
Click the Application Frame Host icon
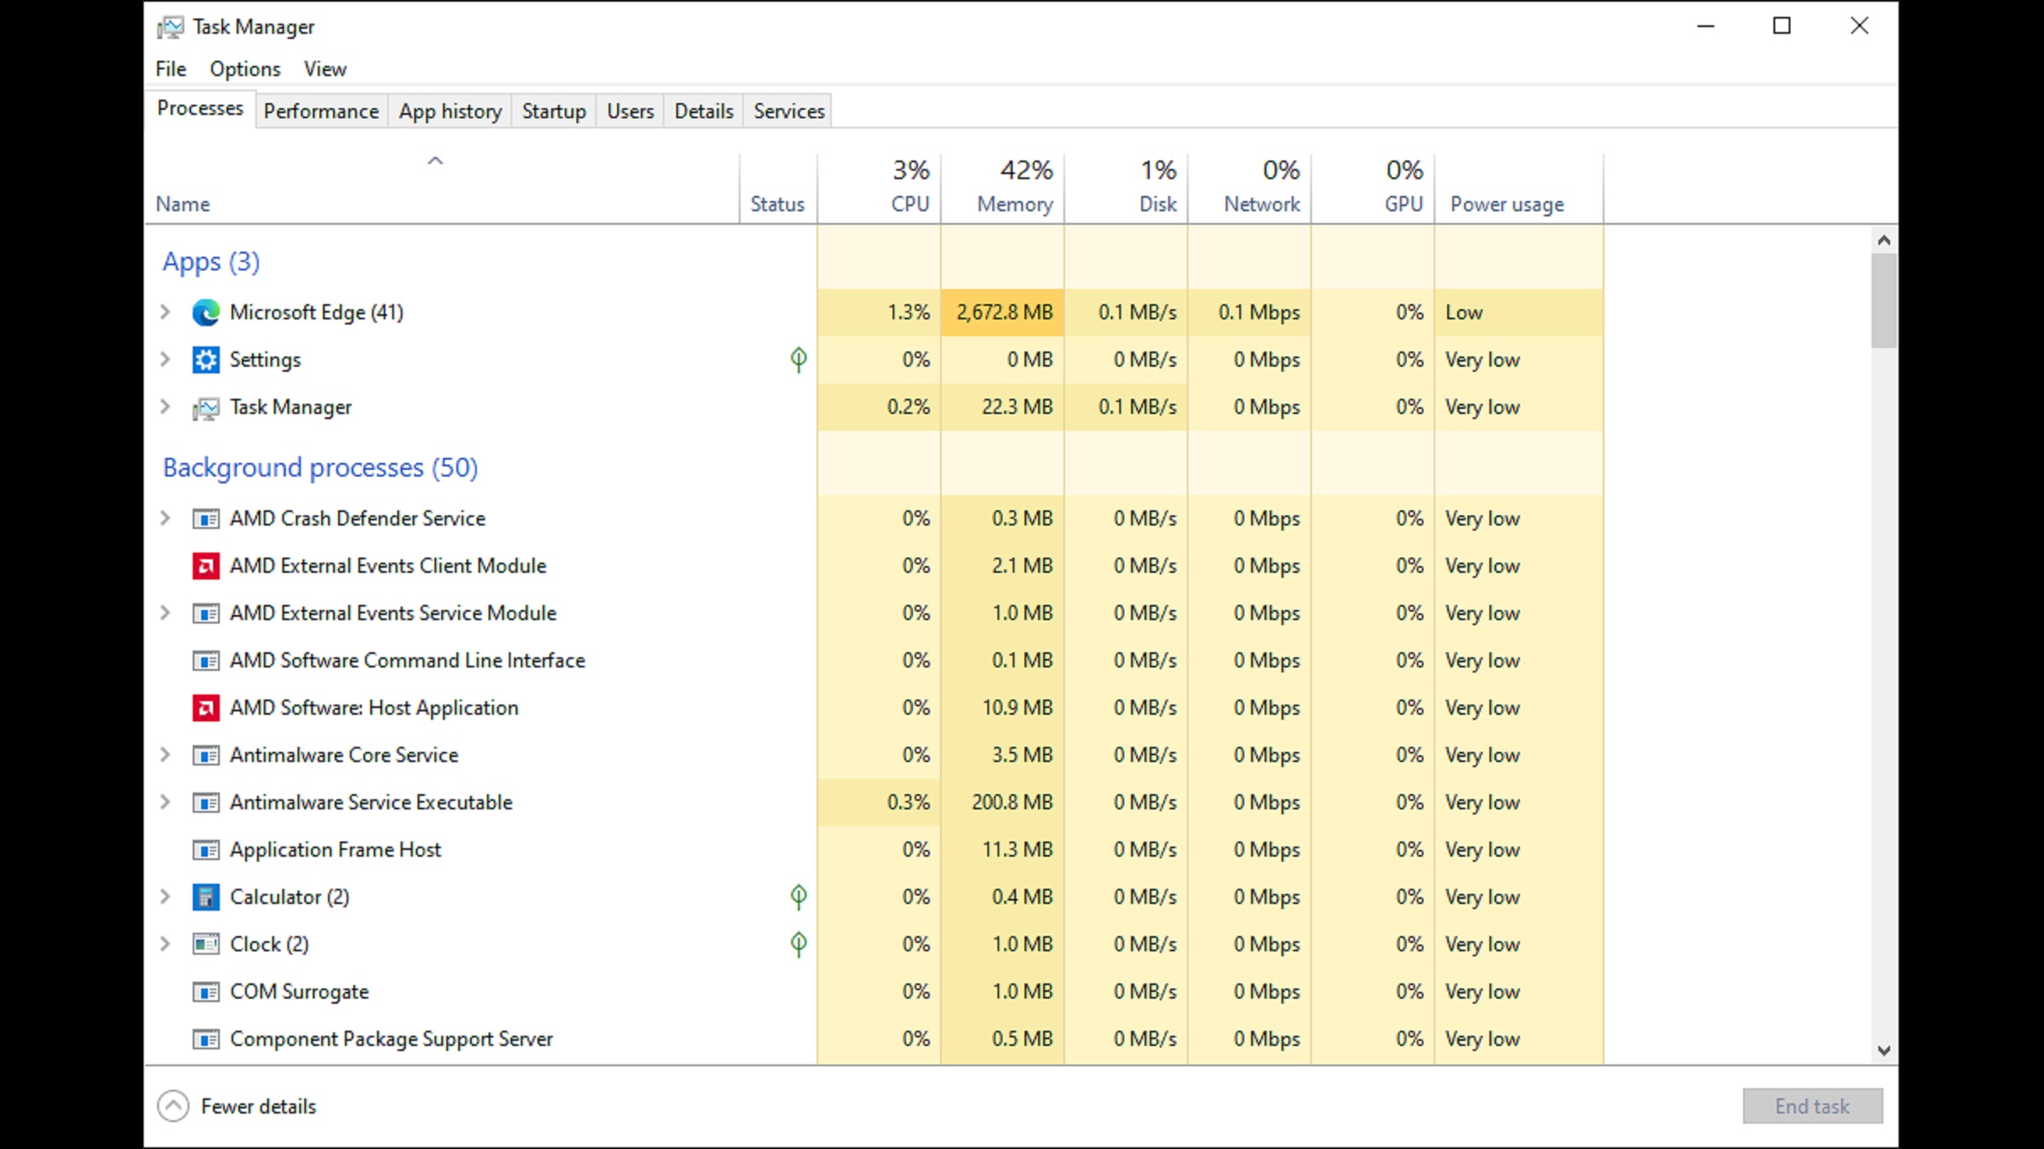point(205,850)
